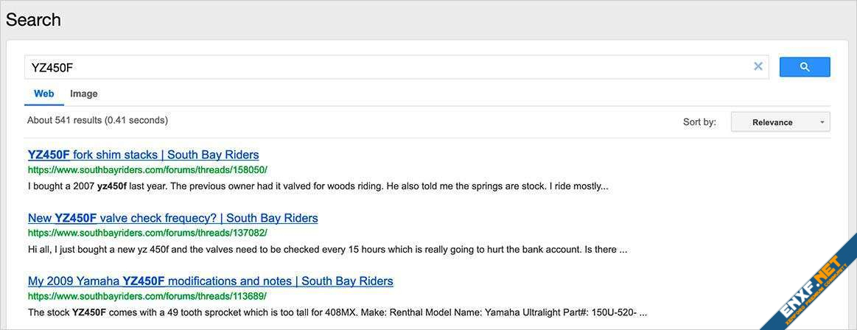Open "New YZ450F valve check frequecy?" result
The height and width of the screenshot is (330, 857).
[x=172, y=218]
